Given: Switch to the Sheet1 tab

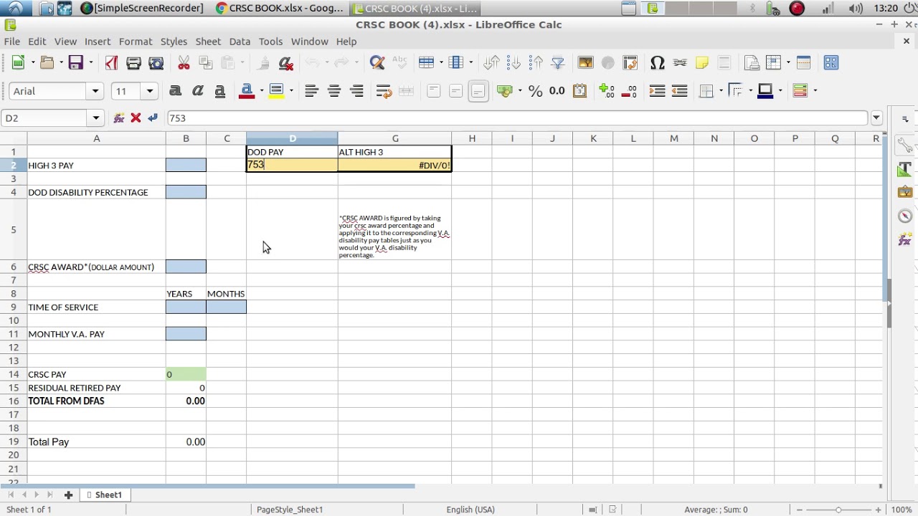Looking at the screenshot, I should coord(104,494).
